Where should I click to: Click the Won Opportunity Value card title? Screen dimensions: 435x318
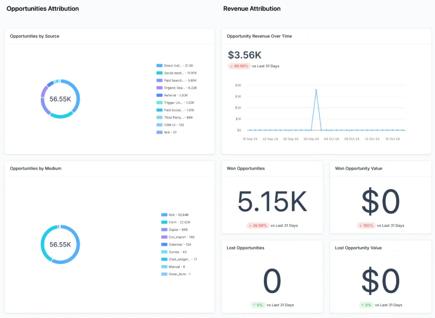coord(358,168)
